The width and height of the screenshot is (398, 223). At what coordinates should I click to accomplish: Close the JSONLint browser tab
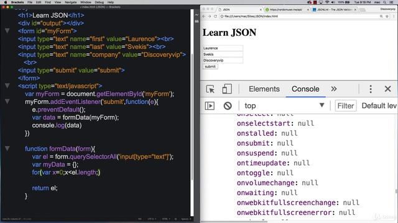coord(355,10)
